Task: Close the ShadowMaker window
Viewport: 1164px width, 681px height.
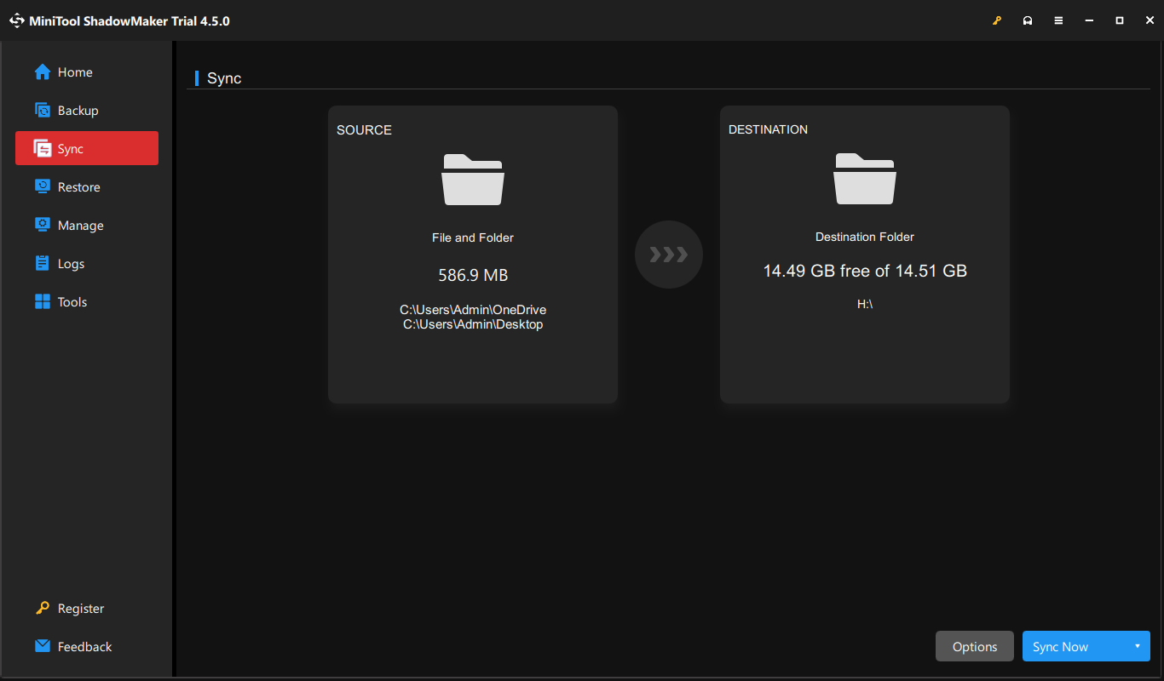Action: pyautogui.click(x=1150, y=20)
